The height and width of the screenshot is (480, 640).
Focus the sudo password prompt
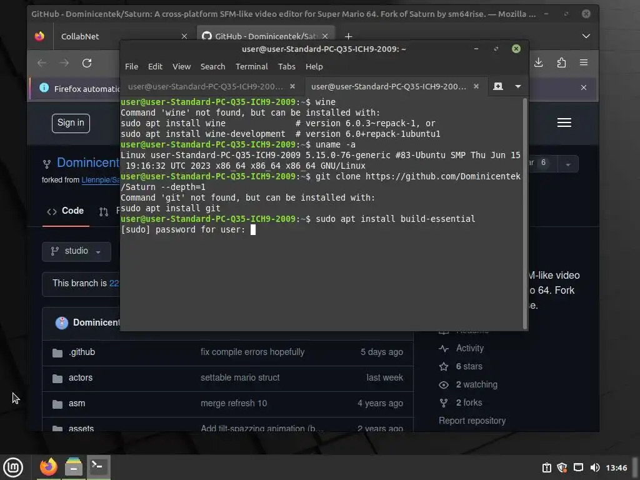pos(252,230)
